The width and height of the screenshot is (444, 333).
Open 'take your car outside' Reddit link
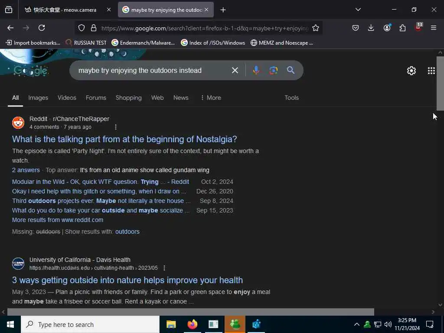pyautogui.click(x=101, y=211)
